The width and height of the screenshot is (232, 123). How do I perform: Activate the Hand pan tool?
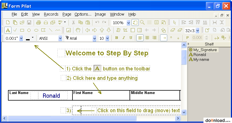tap(78, 30)
